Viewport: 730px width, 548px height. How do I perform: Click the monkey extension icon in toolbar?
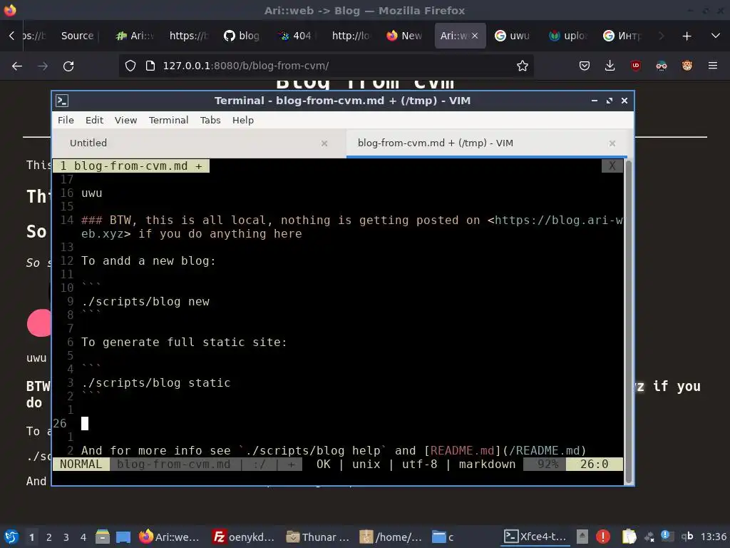(687, 66)
